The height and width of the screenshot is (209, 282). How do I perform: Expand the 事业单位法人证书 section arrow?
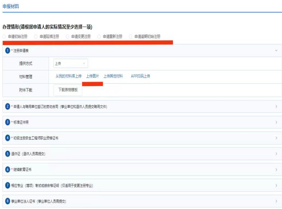276,201
